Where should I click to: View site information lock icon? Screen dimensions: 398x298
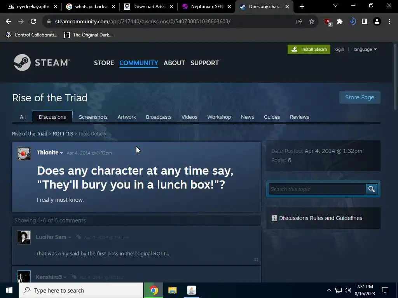[x=49, y=22]
